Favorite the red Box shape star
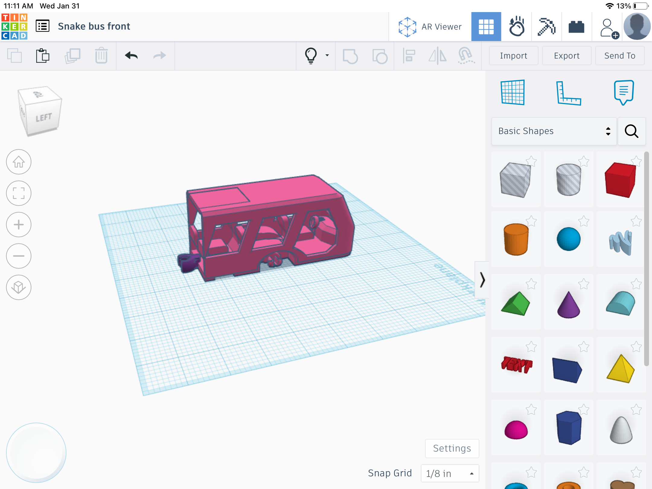This screenshot has height=489, width=652. (636, 161)
